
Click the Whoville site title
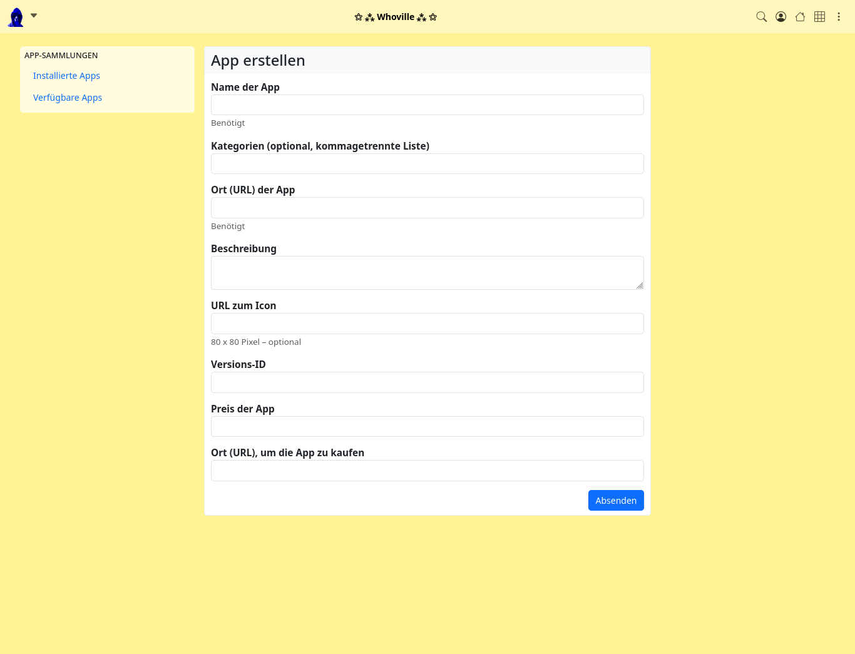coord(396,17)
